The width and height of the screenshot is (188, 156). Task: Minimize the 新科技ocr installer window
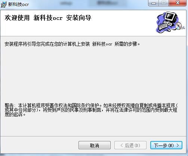(154, 3)
